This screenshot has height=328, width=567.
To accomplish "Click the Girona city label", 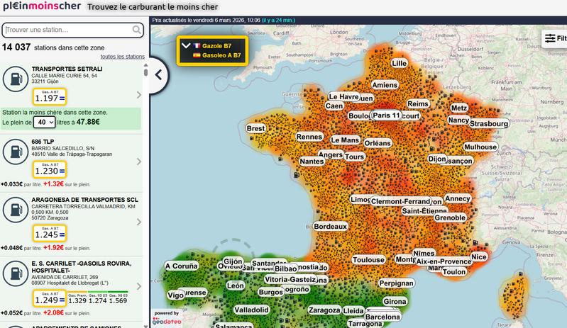I will point(395,302).
